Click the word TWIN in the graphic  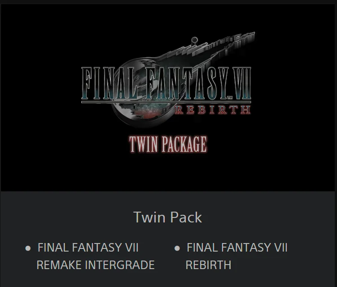coord(143,144)
